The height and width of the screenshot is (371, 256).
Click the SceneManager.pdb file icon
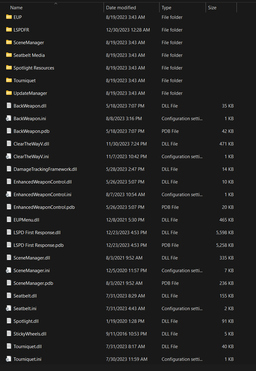point(9,283)
